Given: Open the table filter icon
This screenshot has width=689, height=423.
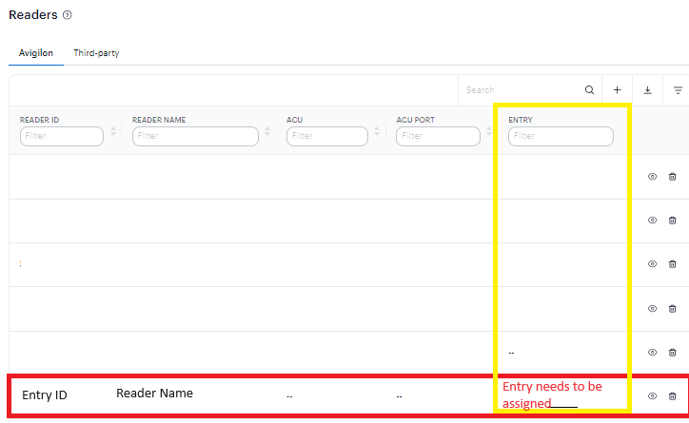Looking at the screenshot, I should (678, 90).
